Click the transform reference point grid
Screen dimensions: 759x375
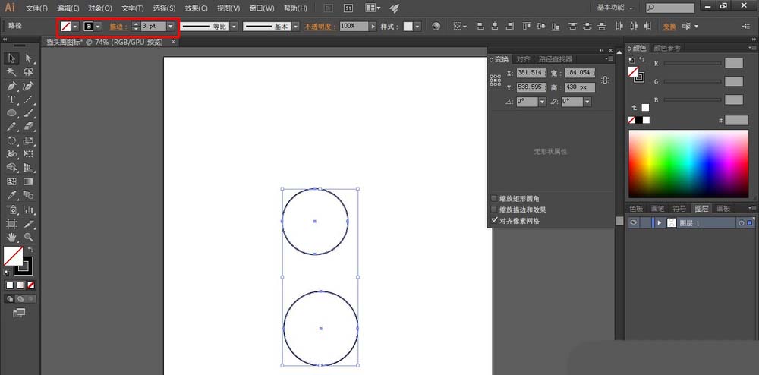pos(495,80)
